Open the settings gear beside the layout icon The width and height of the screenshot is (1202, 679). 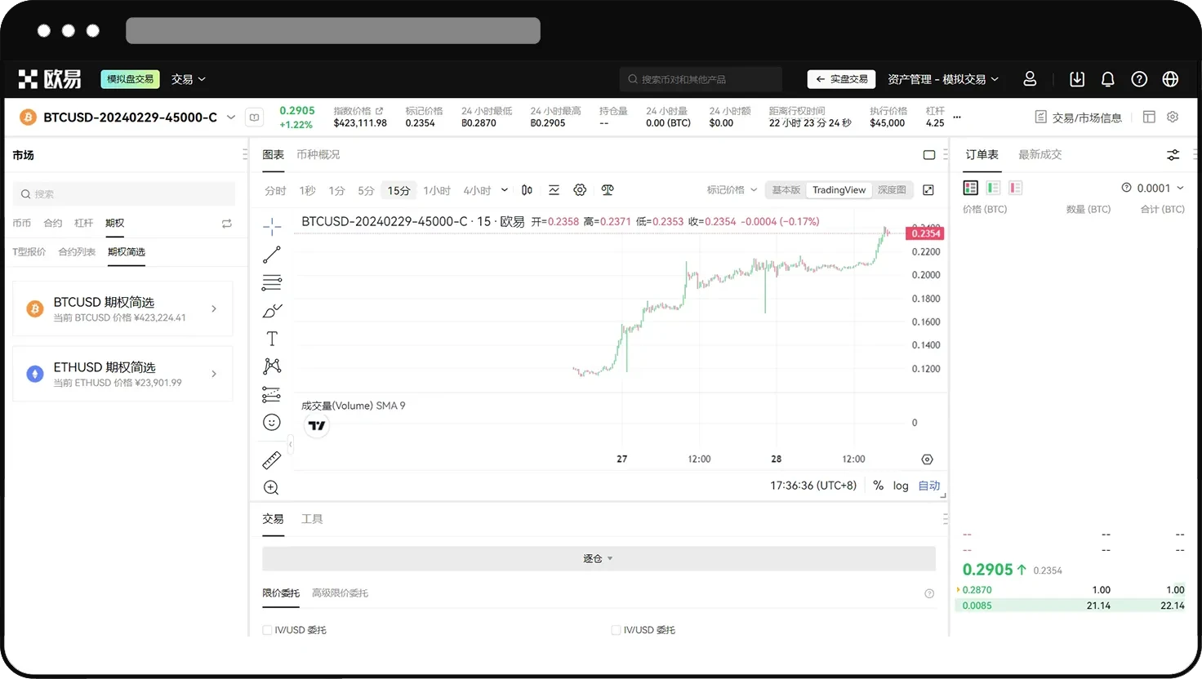point(1173,117)
